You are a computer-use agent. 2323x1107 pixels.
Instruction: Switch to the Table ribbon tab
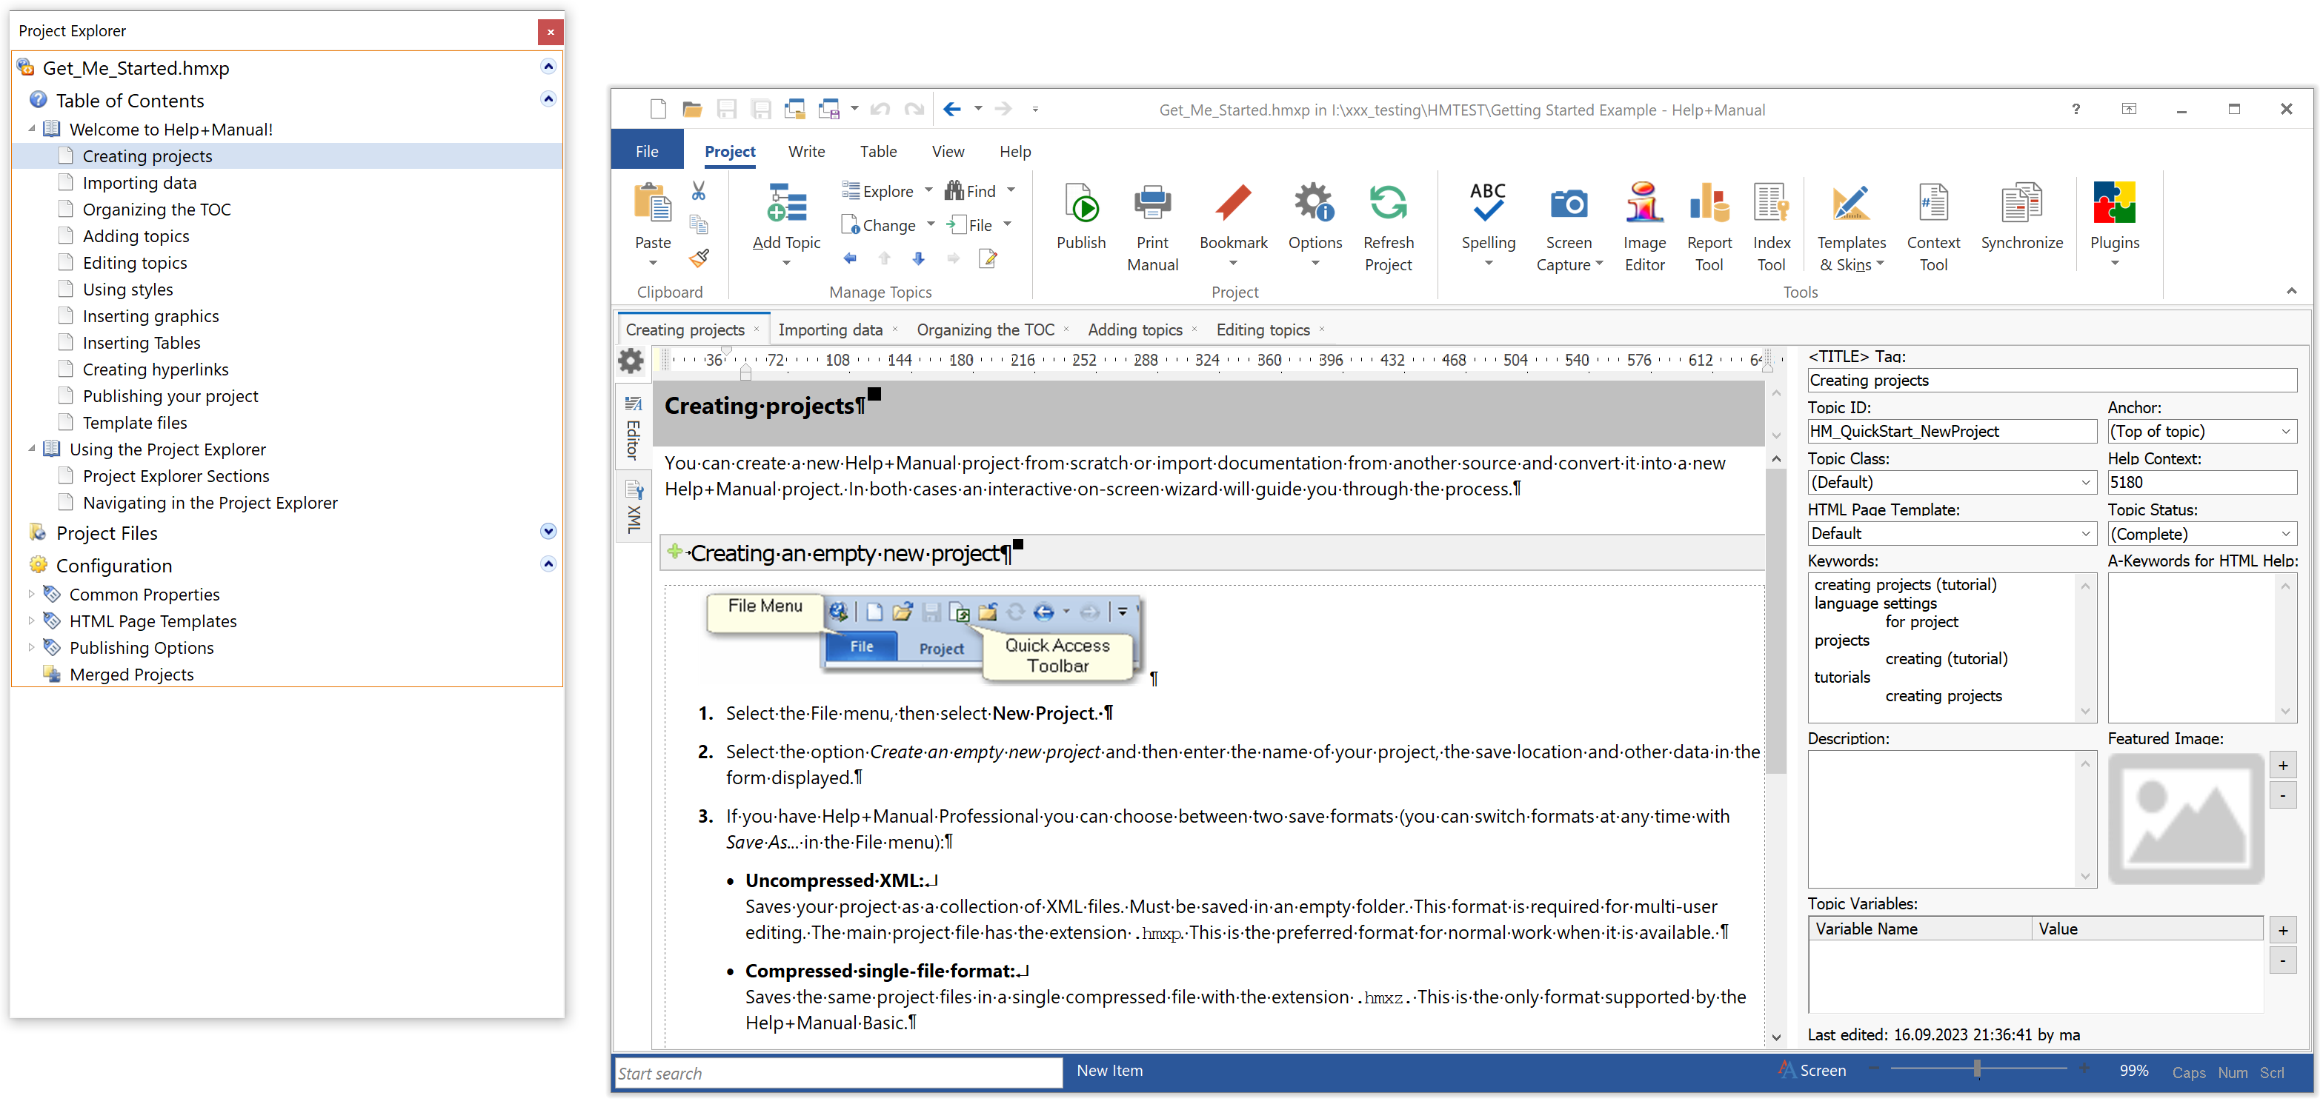(x=877, y=150)
